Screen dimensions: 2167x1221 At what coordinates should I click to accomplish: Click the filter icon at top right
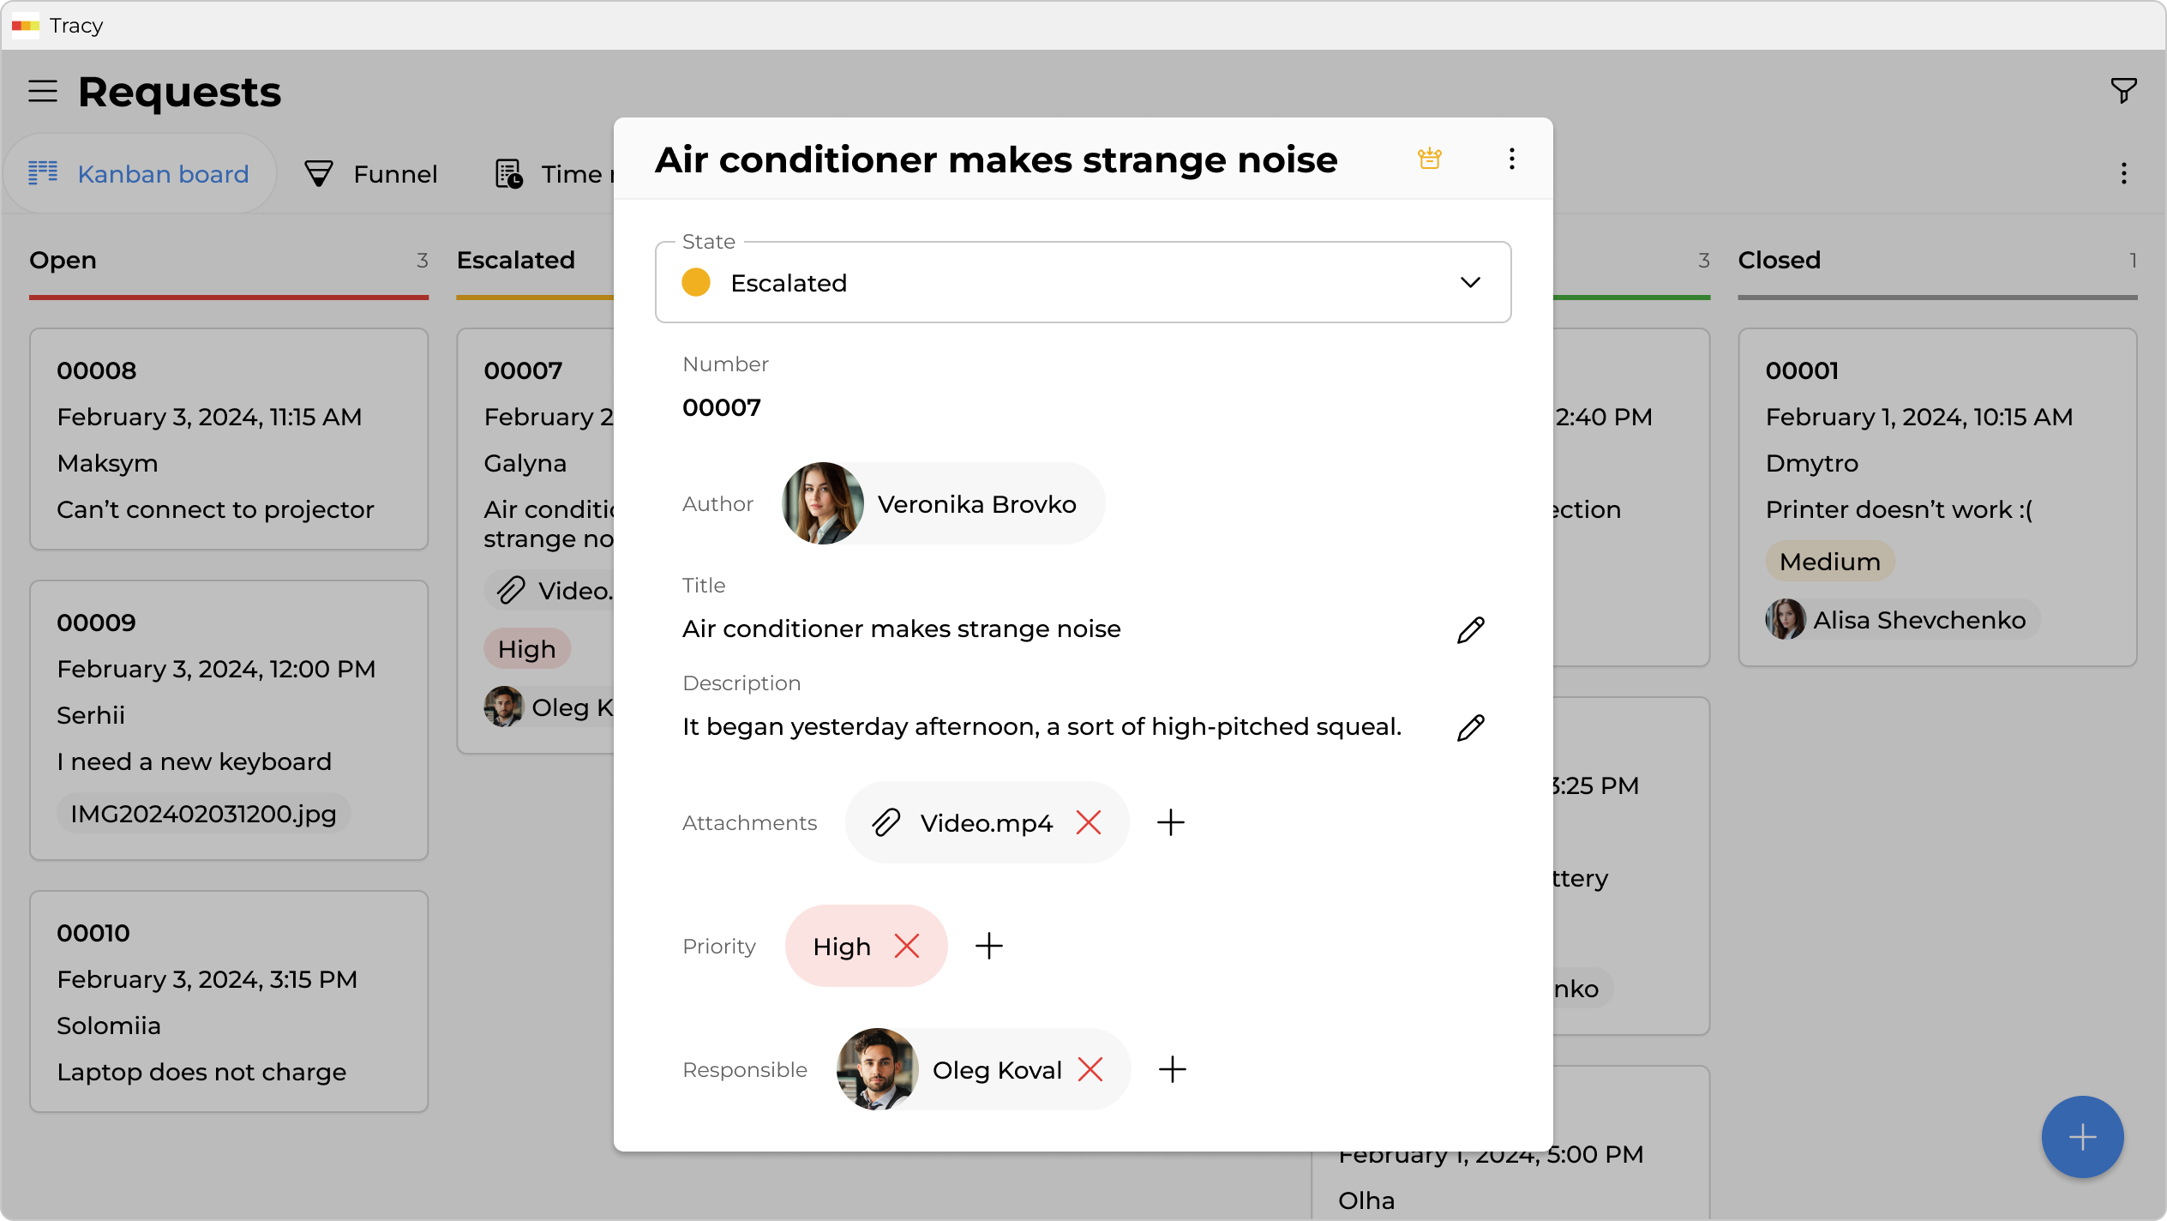(x=2122, y=90)
